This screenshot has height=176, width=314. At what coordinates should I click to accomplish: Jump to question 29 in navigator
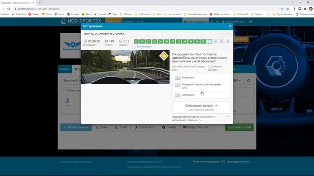tap(160, 41)
